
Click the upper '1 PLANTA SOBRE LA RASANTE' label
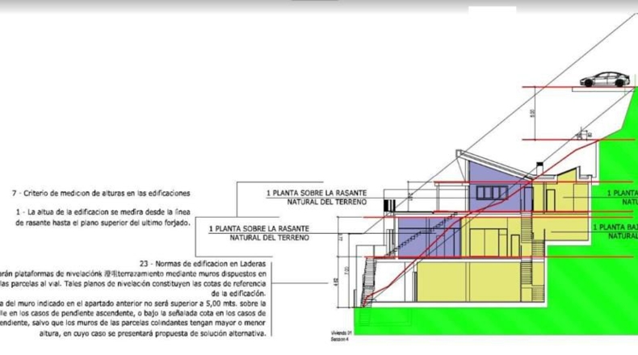(x=317, y=193)
